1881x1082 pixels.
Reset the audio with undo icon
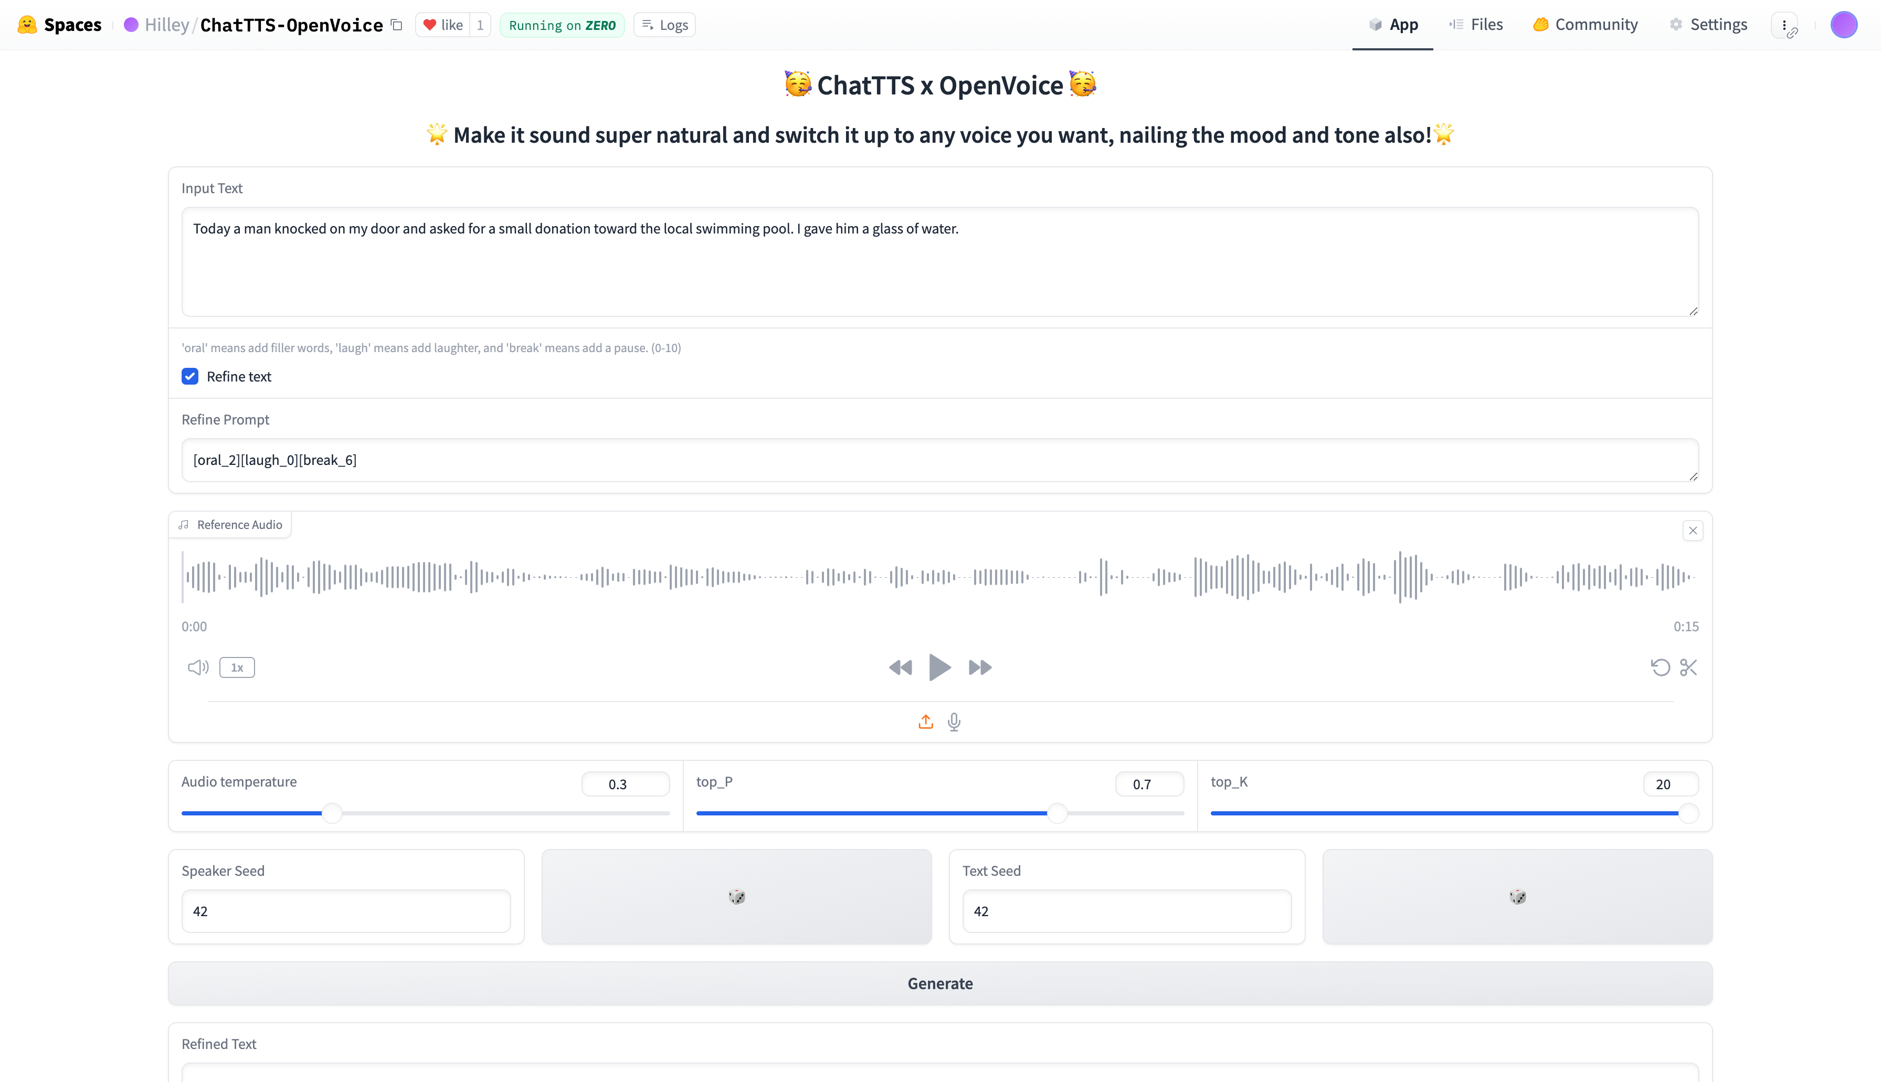coord(1660,667)
